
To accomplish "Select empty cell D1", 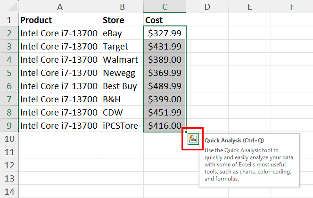I will click(x=207, y=20).
